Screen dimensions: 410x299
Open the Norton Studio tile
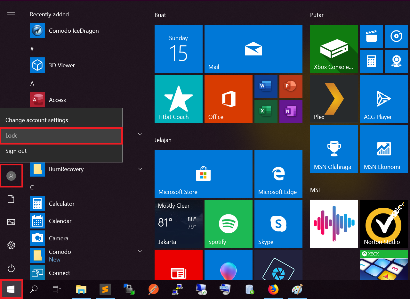384,224
